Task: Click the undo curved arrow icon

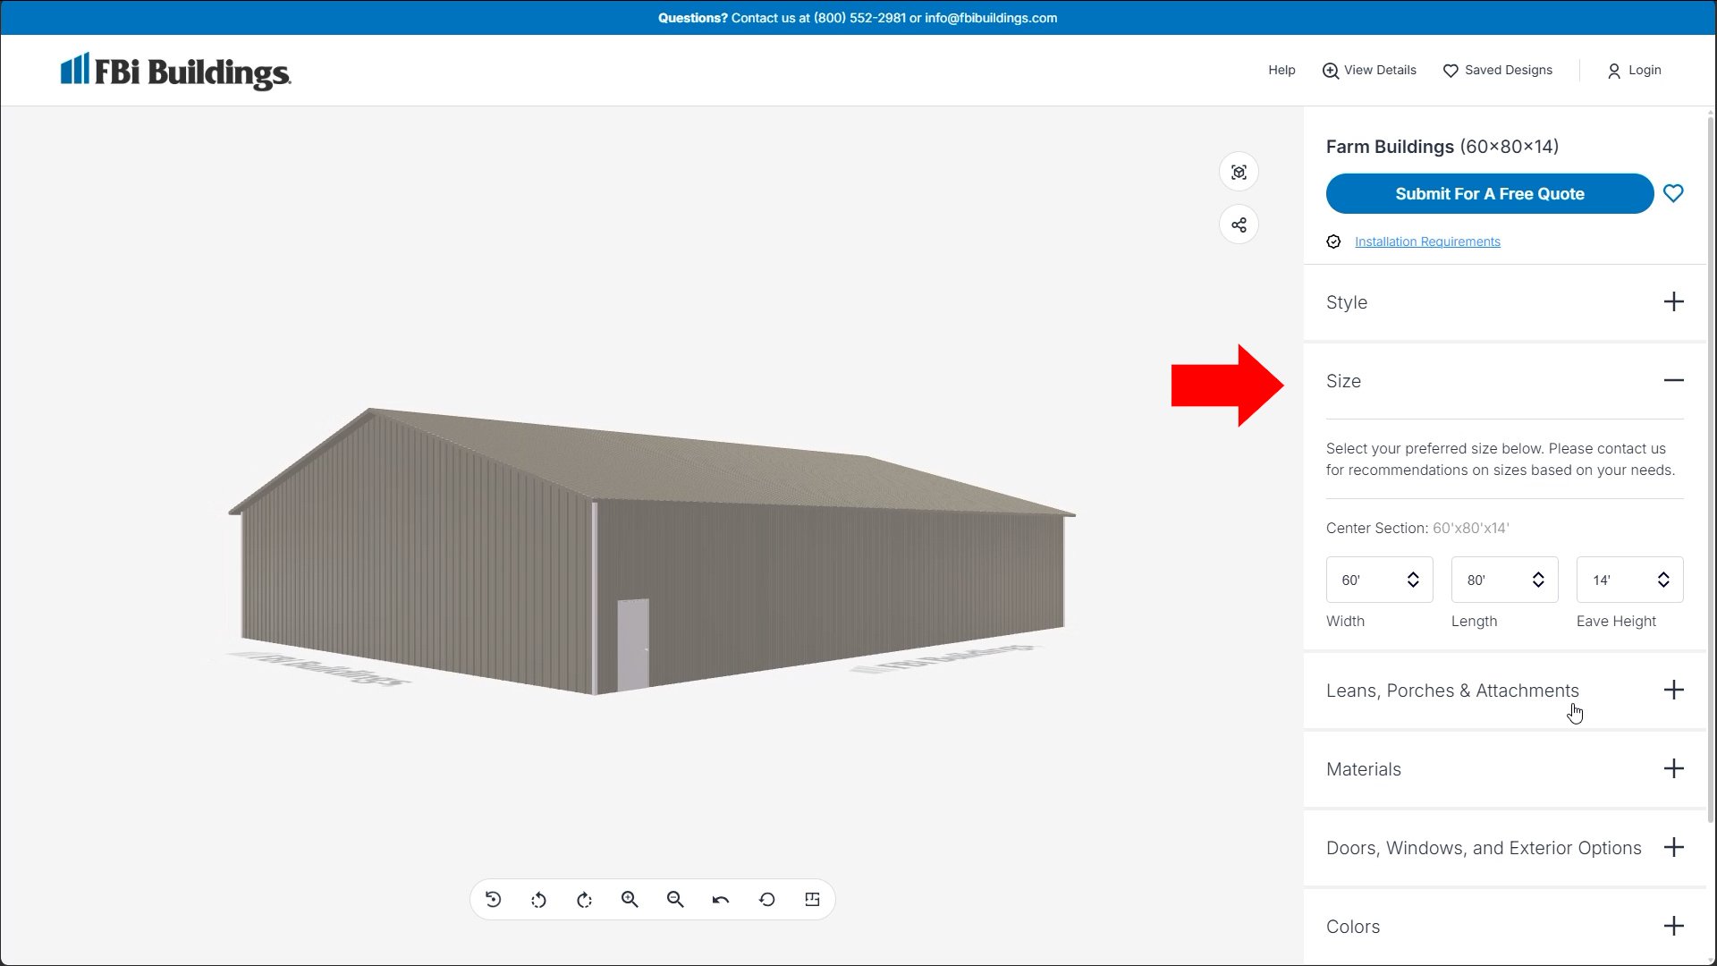Action: tap(721, 900)
